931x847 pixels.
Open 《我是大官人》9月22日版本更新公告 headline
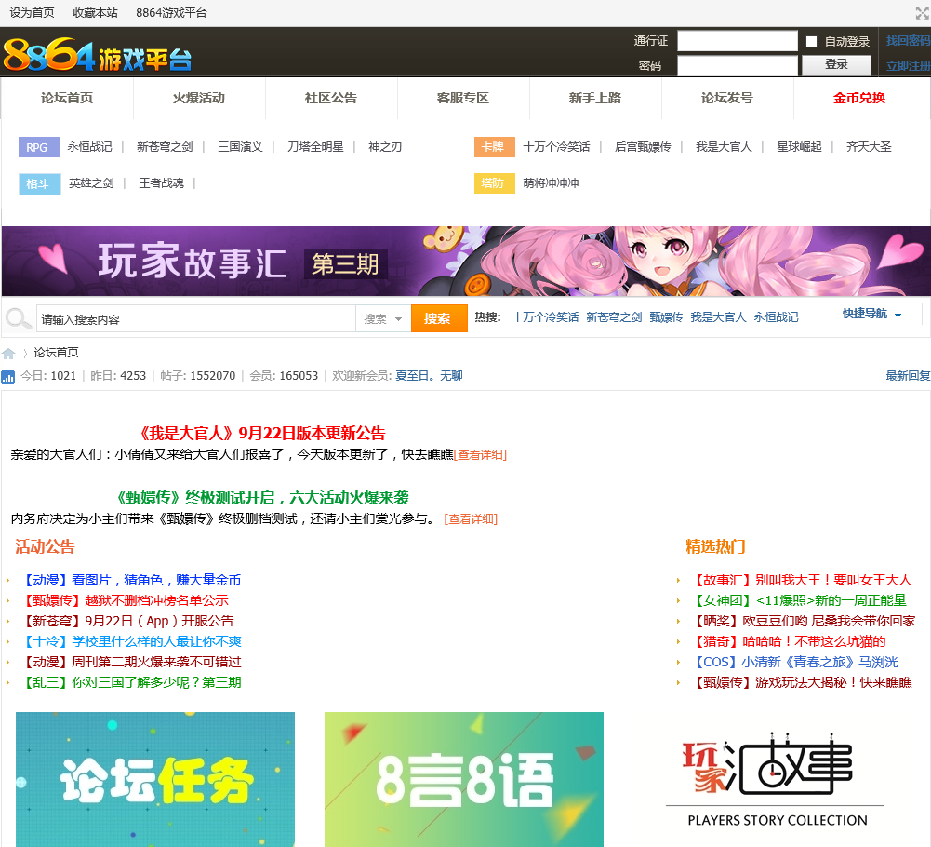click(x=262, y=434)
